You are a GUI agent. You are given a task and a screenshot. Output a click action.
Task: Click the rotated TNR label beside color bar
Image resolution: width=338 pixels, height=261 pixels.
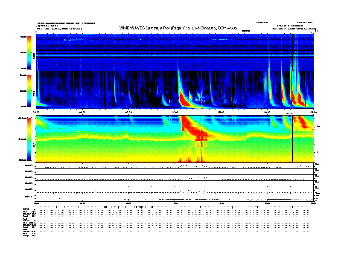34,145
